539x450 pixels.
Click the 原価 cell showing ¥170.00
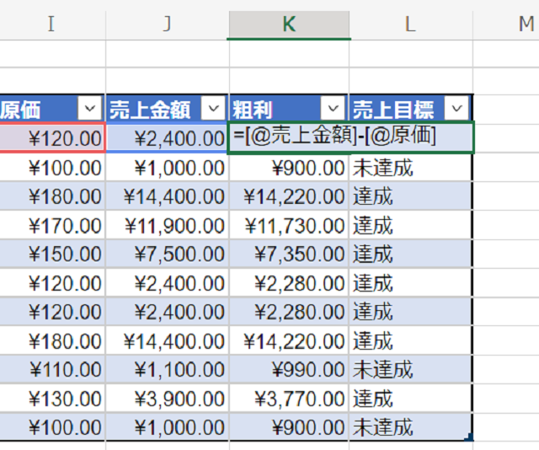coord(52,226)
